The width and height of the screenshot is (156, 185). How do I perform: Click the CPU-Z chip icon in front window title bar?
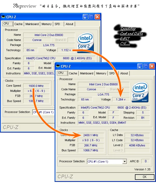[x=58, y=66]
